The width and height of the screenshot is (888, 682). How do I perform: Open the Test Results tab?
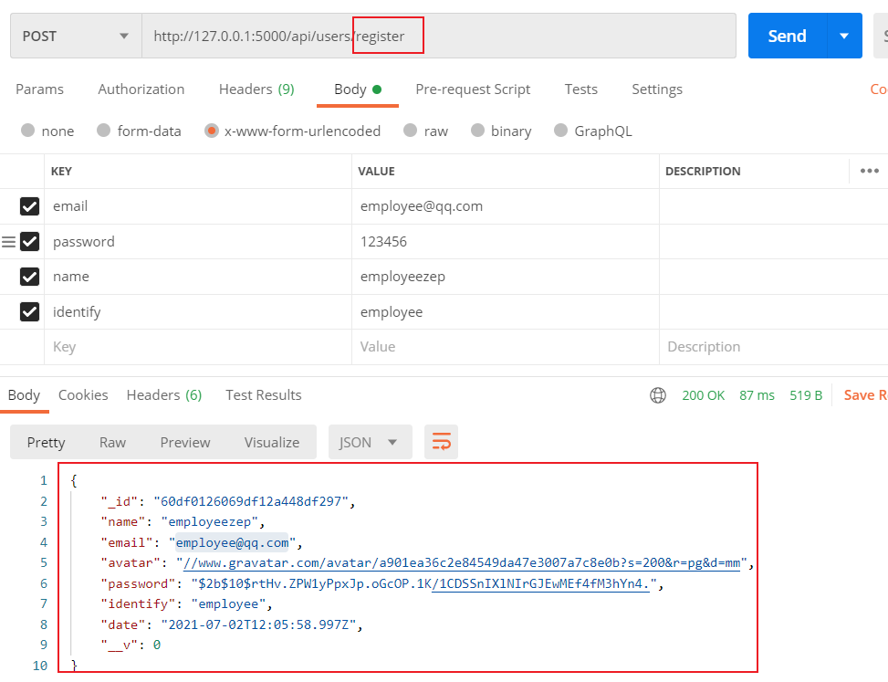[264, 395]
